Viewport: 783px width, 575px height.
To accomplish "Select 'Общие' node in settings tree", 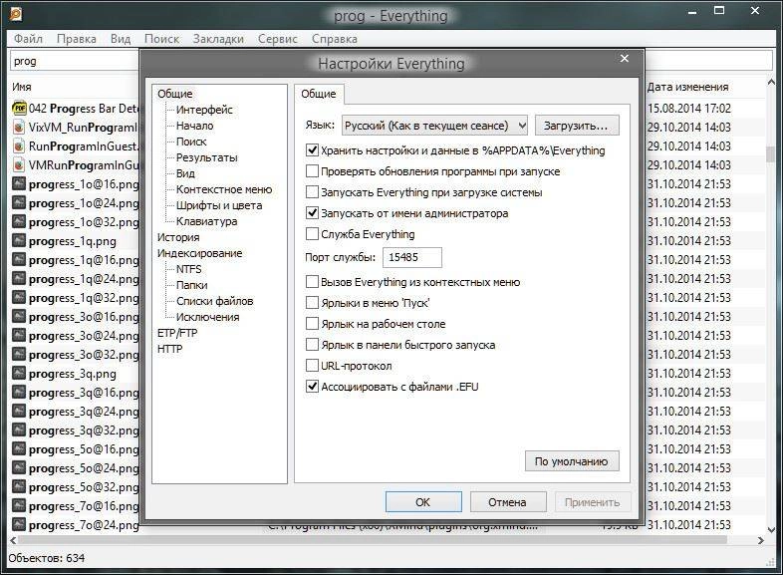I will pyautogui.click(x=174, y=94).
